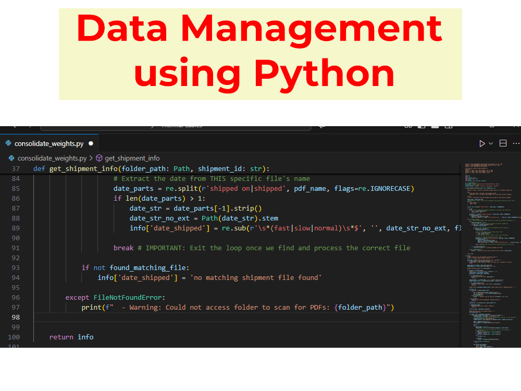Place cursor on empty line 98
The image size is (521, 391).
click(x=247, y=317)
